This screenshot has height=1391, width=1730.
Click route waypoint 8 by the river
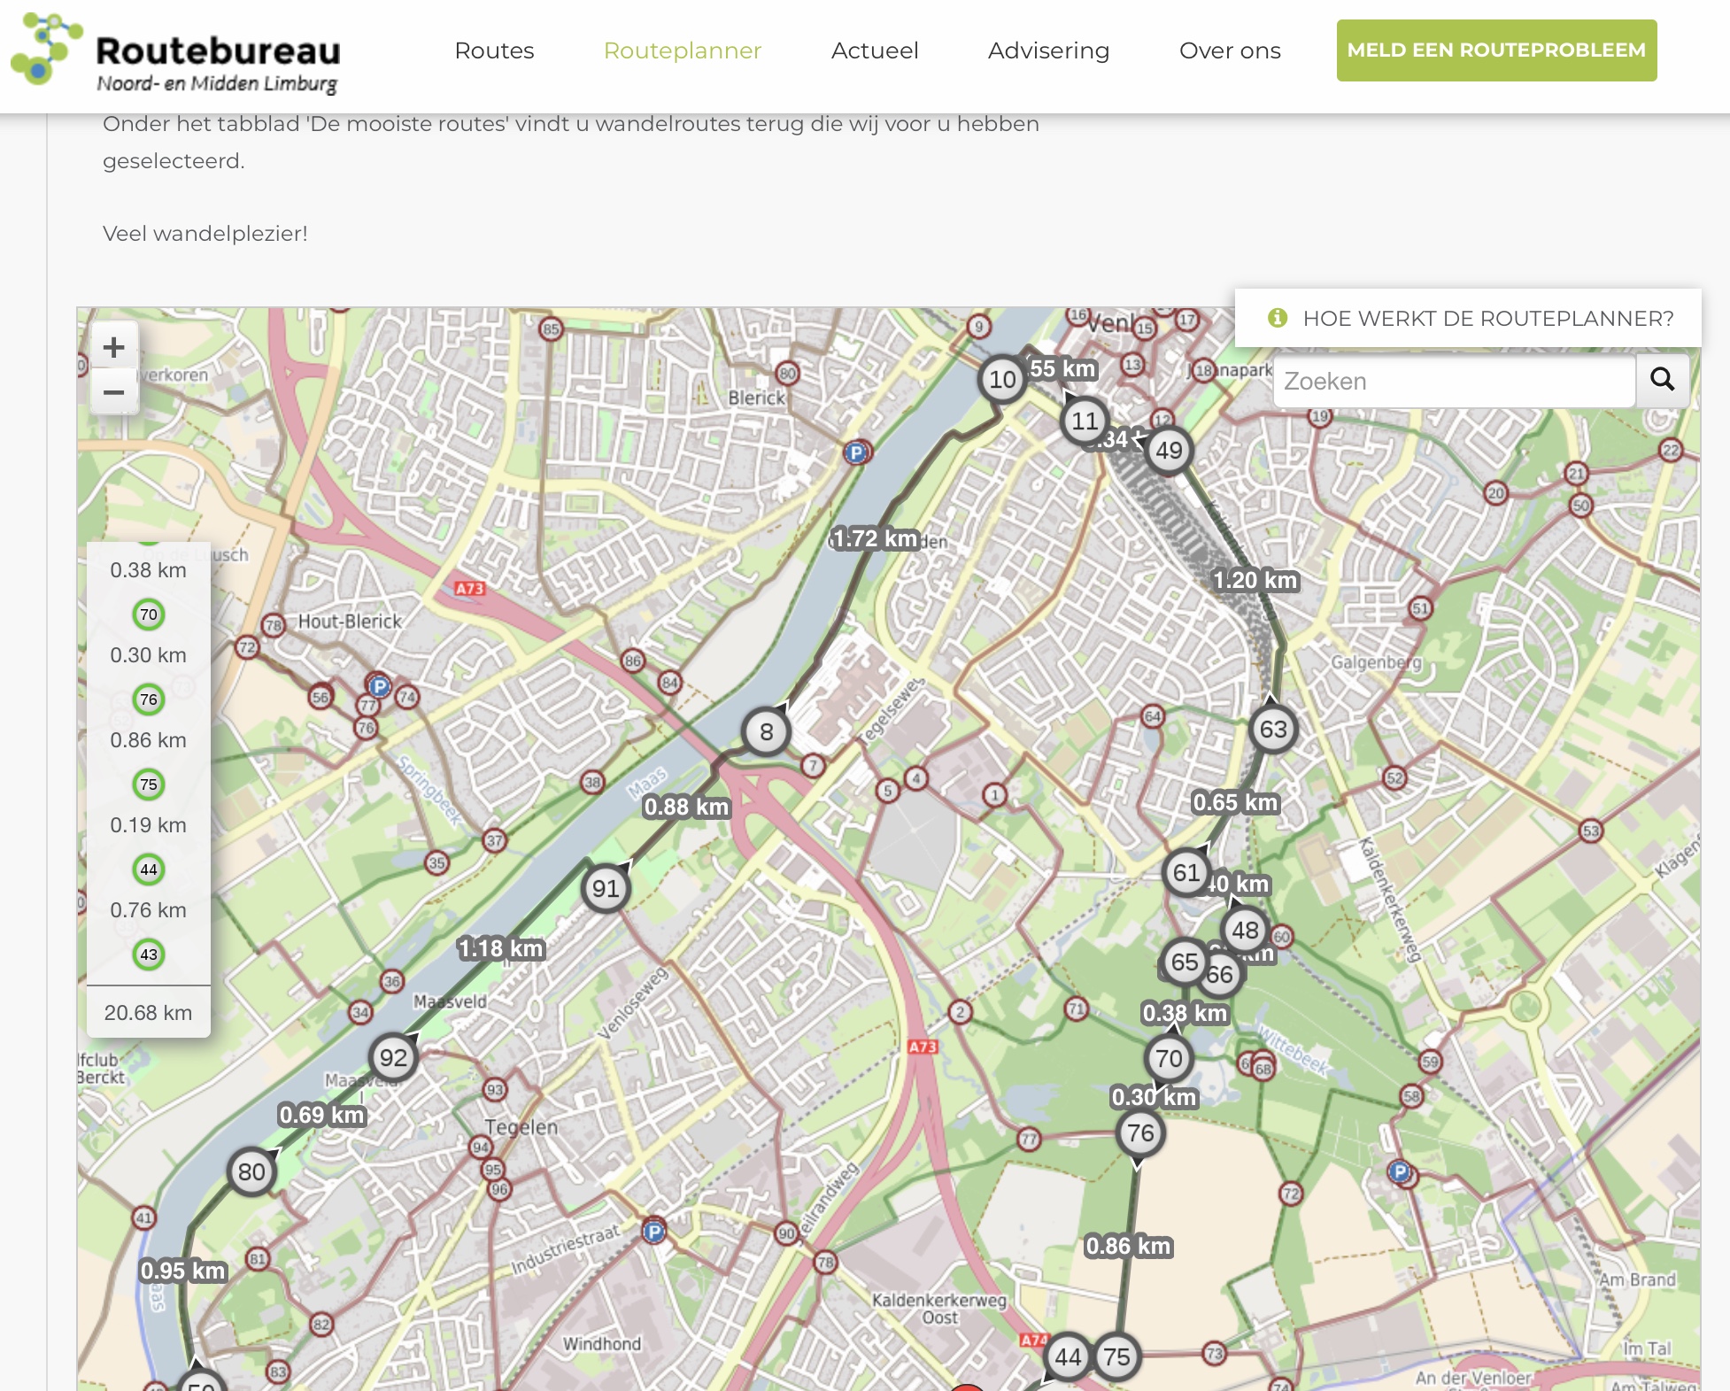coord(766,732)
